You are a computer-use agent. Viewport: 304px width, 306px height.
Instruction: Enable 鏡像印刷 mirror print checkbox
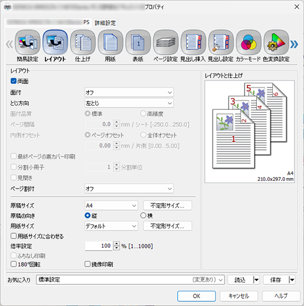click(x=88, y=264)
